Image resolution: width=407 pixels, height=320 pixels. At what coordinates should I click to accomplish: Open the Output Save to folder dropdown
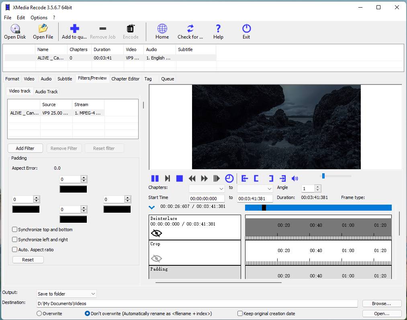pos(66,294)
